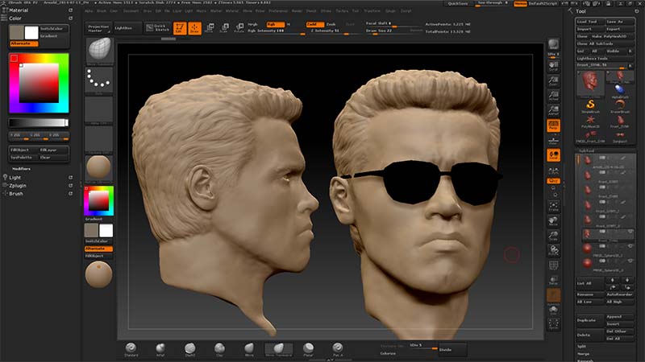
Task: Open the current brush thumbnail popup
Action: pos(99,51)
